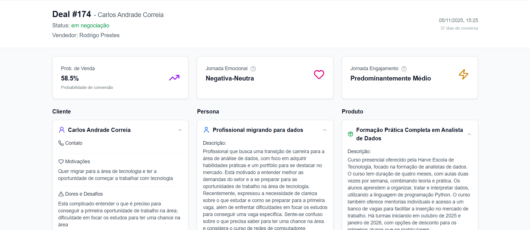Open the help tooltip for Jornada Emocional
Viewport: 530px width, 230px height.
(253, 68)
